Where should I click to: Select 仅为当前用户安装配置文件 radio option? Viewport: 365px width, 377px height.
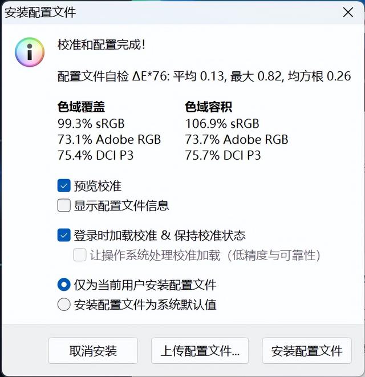point(64,285)
